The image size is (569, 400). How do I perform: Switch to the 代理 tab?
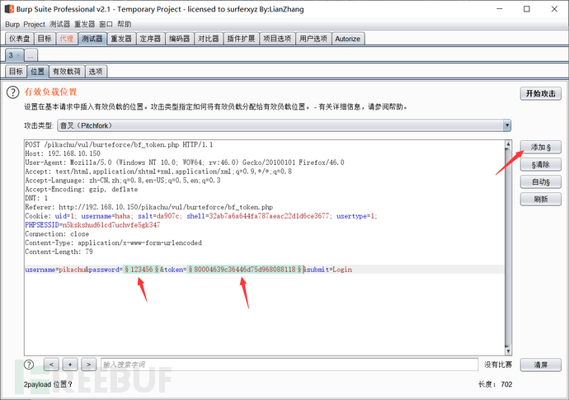tap(67, 39)
